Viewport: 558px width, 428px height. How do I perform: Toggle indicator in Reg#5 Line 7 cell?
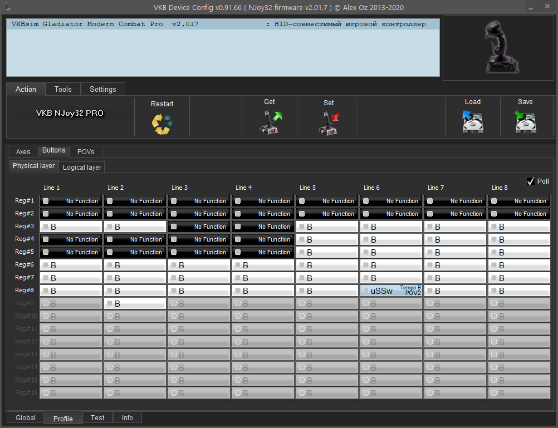pos(430,252)
